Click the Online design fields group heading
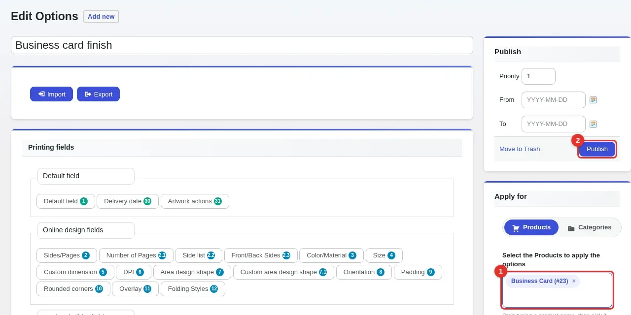This screenshot has height=315, width=631. pos(86,230)
